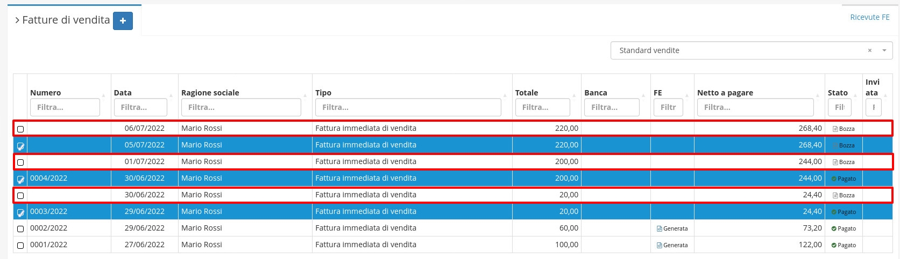Click the Generata icon for invoice 0001/2022
Screen dimensions: 900x259
[x=660, y=246]
